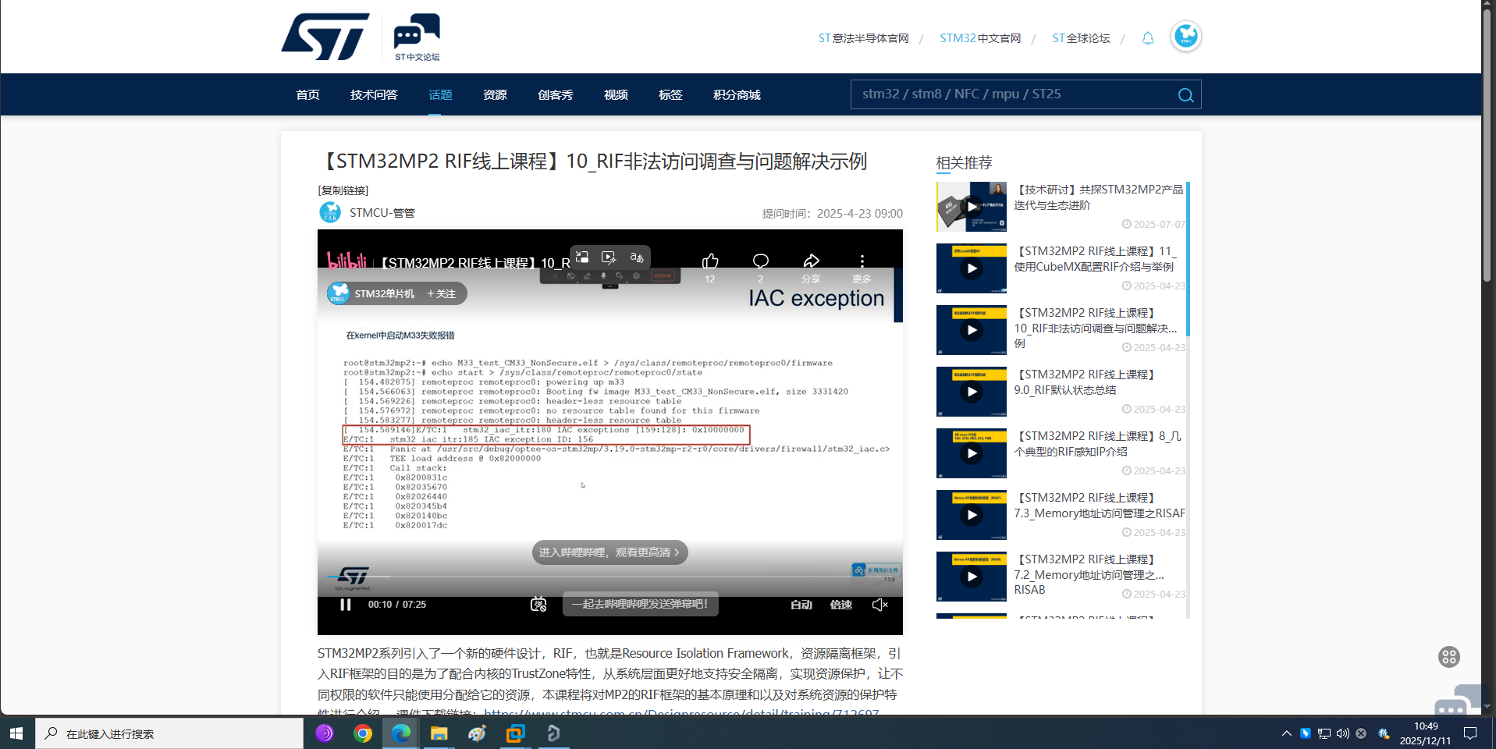
Task: Go to 技术问答 navigation tab
Action: tap(374, 95)
